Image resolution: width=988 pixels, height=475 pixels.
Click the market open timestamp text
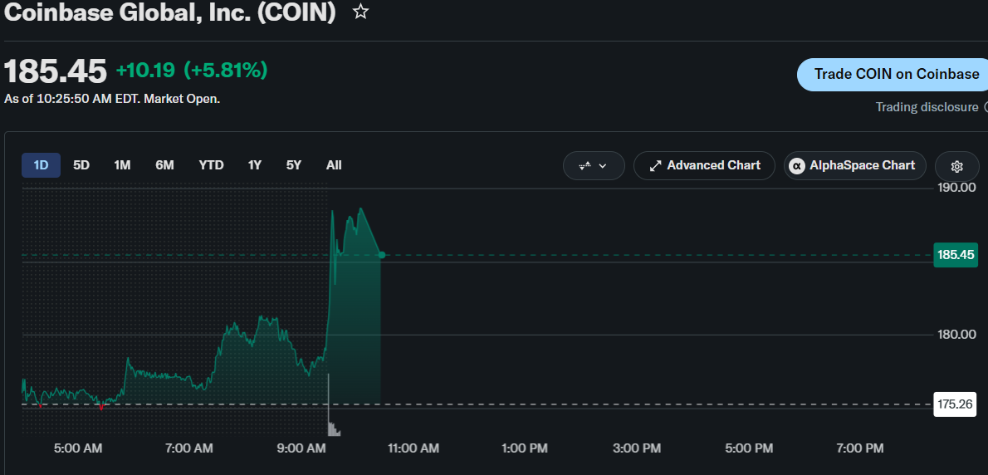pyautogui.click(x=112, y=100)
